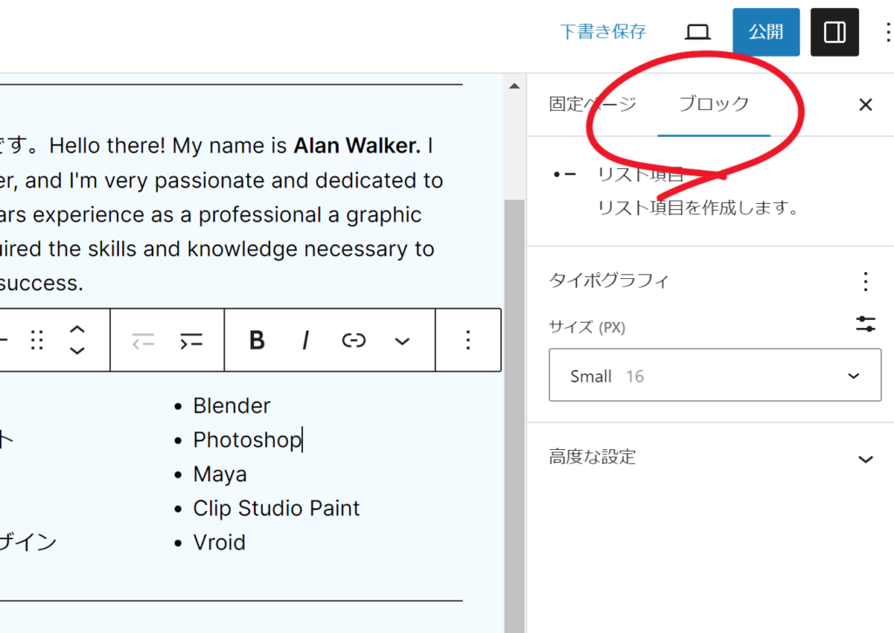Apply italic formatting to text
The image size is (894, 633).
305,340
